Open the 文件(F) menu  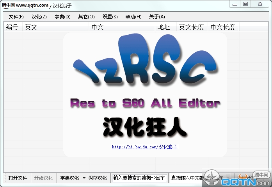point(16,17)
